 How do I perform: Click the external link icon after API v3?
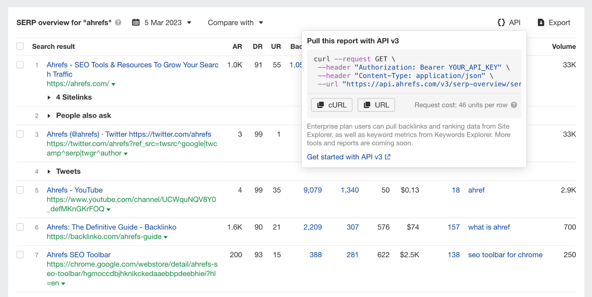pos(388,157)
